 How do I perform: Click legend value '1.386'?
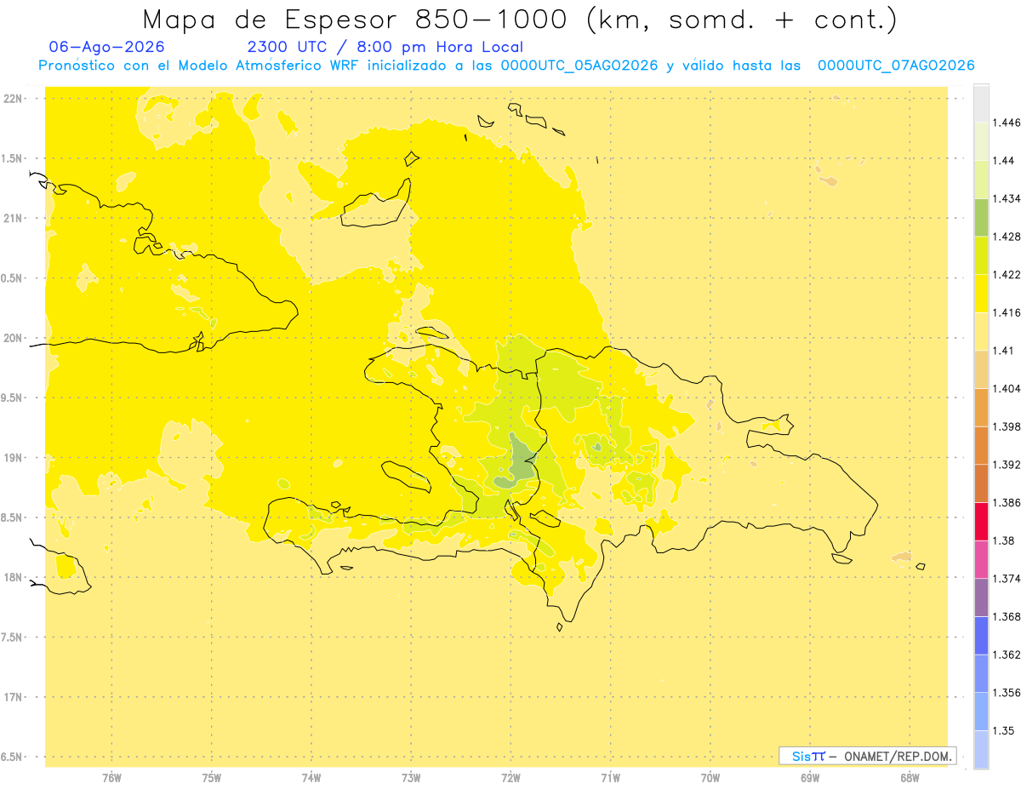(x=1007, y=502)
